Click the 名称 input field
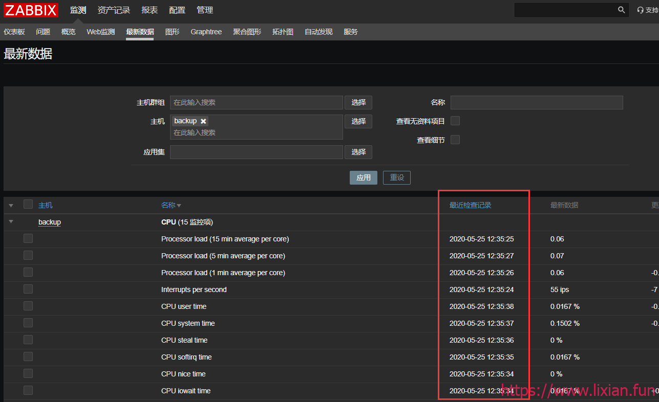This screenshot has height=402, width=659. pyautogui.click(x=537, y=102)
